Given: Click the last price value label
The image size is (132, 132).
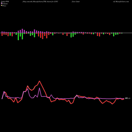Looking at the screenshot, I should pyautogui.click(x=128, y=98).
